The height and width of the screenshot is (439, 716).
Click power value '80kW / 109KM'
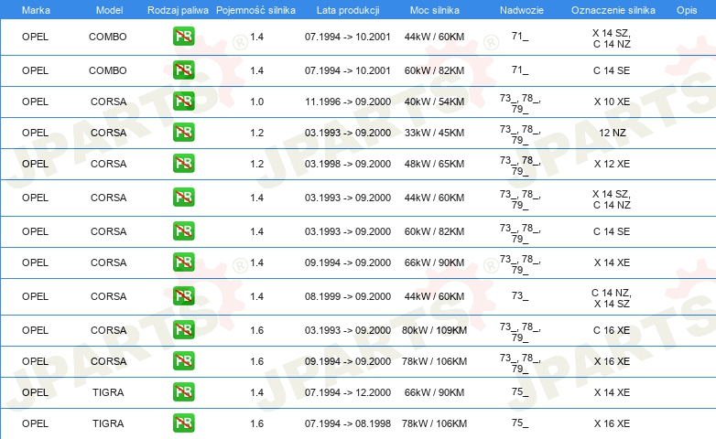click(434, 330)
